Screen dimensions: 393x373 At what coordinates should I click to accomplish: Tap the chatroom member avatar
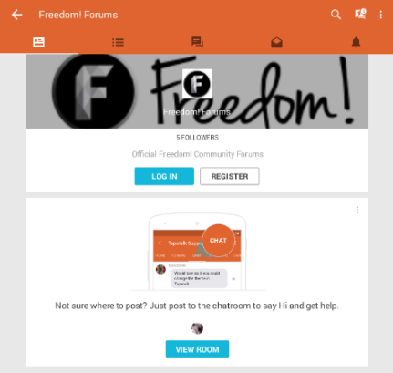197,328
